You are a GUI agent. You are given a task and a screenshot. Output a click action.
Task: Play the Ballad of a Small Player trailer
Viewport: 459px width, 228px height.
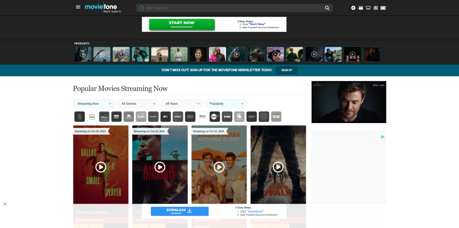(x=101, y=167)
